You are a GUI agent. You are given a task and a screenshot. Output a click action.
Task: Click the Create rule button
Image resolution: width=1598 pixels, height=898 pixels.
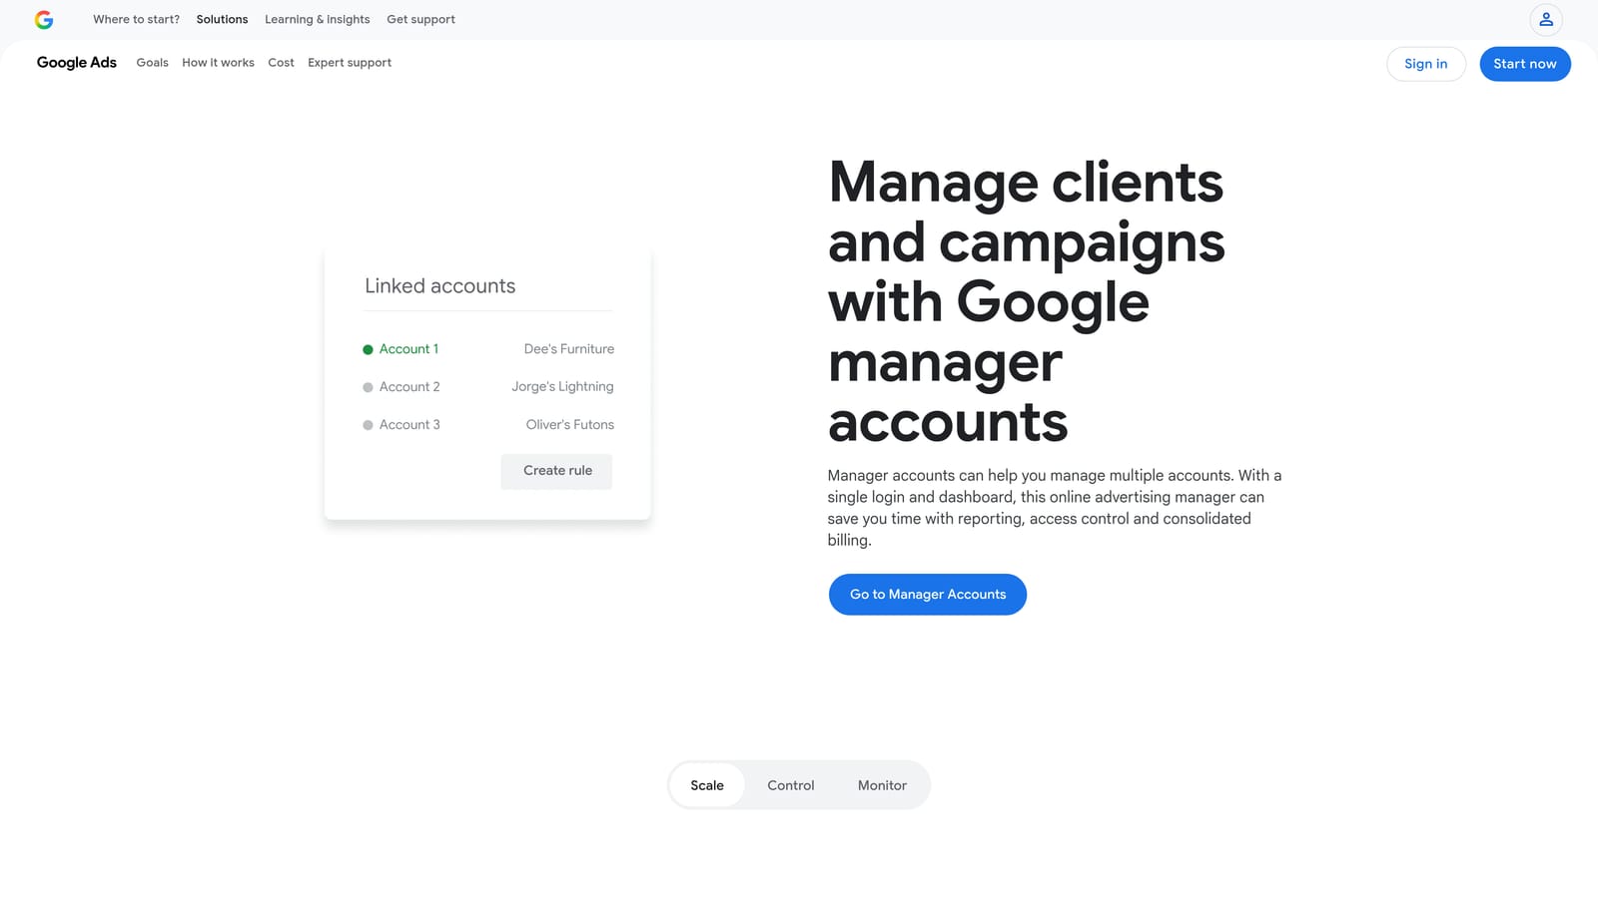[557, 471]
